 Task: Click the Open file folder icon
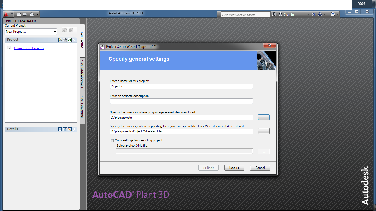pos(25,14)
